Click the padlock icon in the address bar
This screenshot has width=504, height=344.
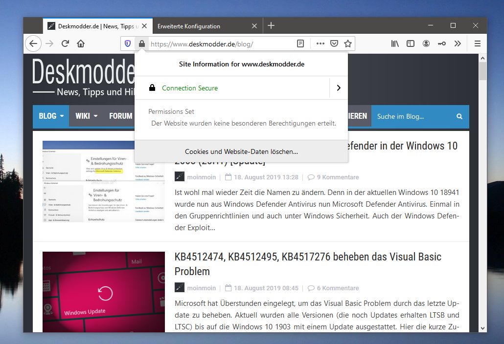pyautogui.click(x=142, y=43)
